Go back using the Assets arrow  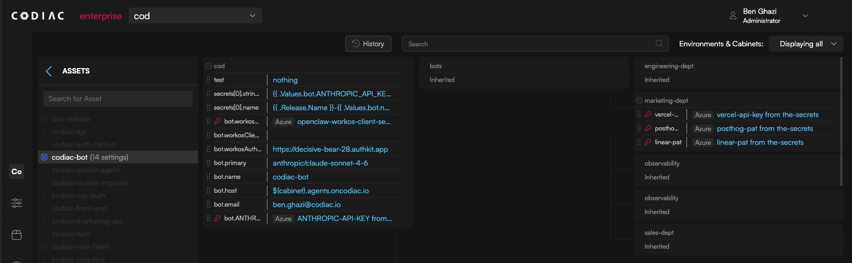click(49, 71)
